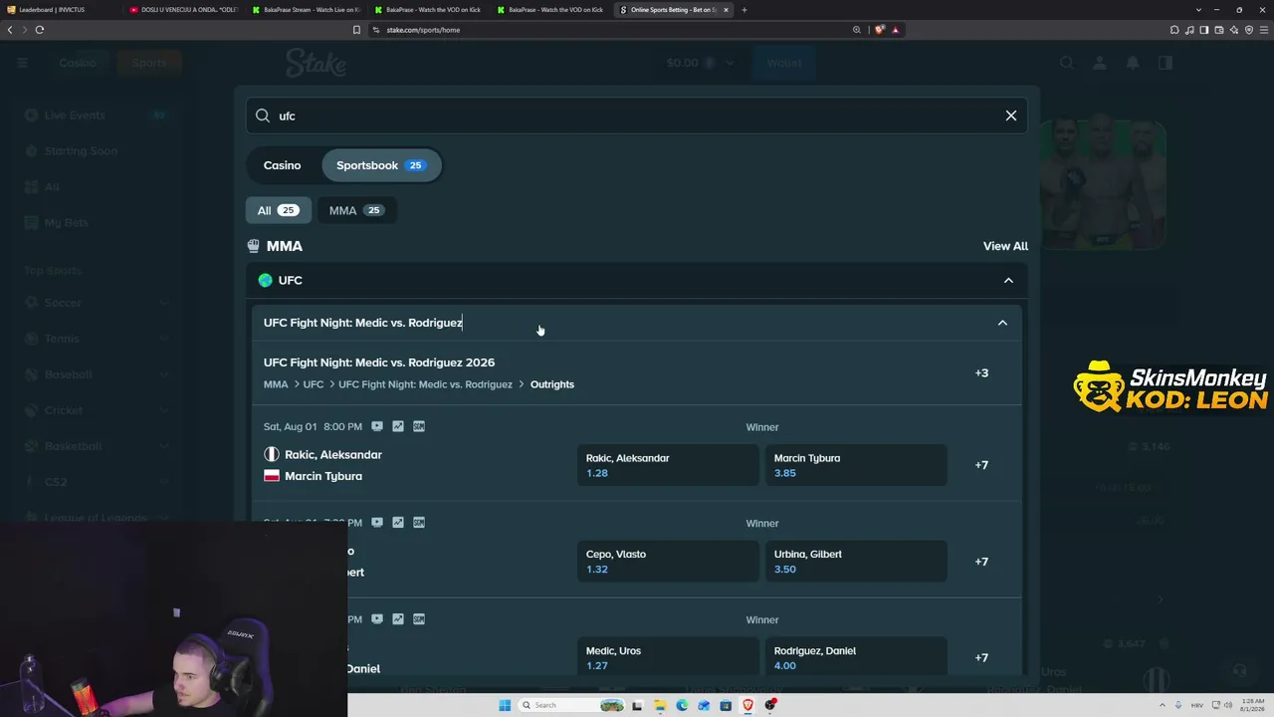Open the Brave browser taskbar icon
The image size is (1274, 717).
(x=748, y=705)
